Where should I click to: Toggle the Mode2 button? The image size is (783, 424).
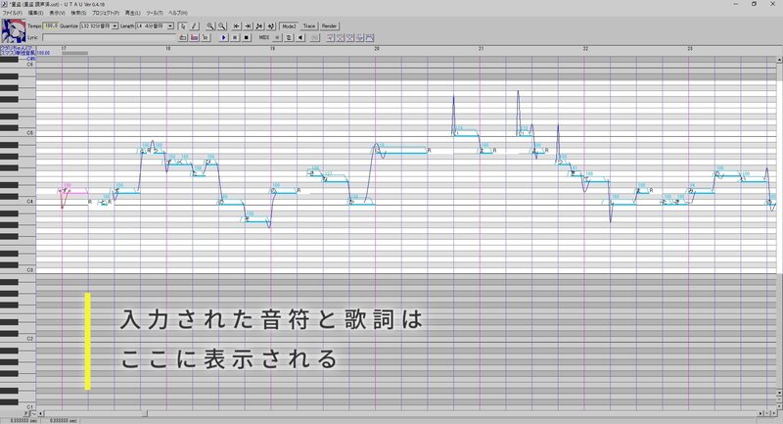[x=289, y=26]
